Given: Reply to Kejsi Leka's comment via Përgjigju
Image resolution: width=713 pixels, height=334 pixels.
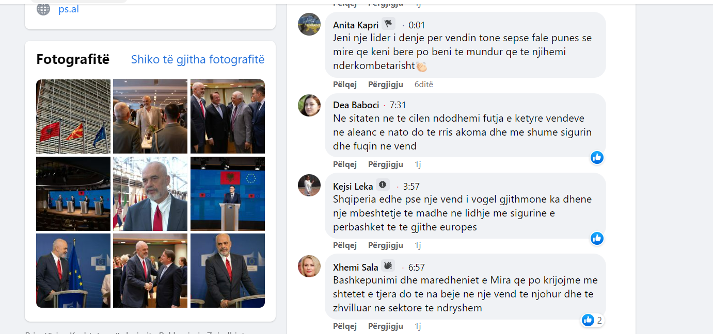Looking at the screenshot, I should 385,245.
